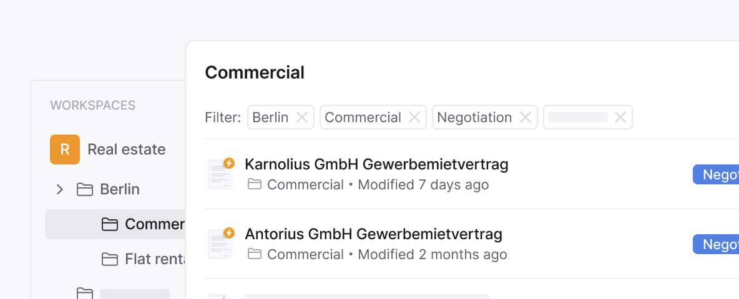Click Commercial folder label under Antorius
The image size is (739, 299).
pos(305,255)
